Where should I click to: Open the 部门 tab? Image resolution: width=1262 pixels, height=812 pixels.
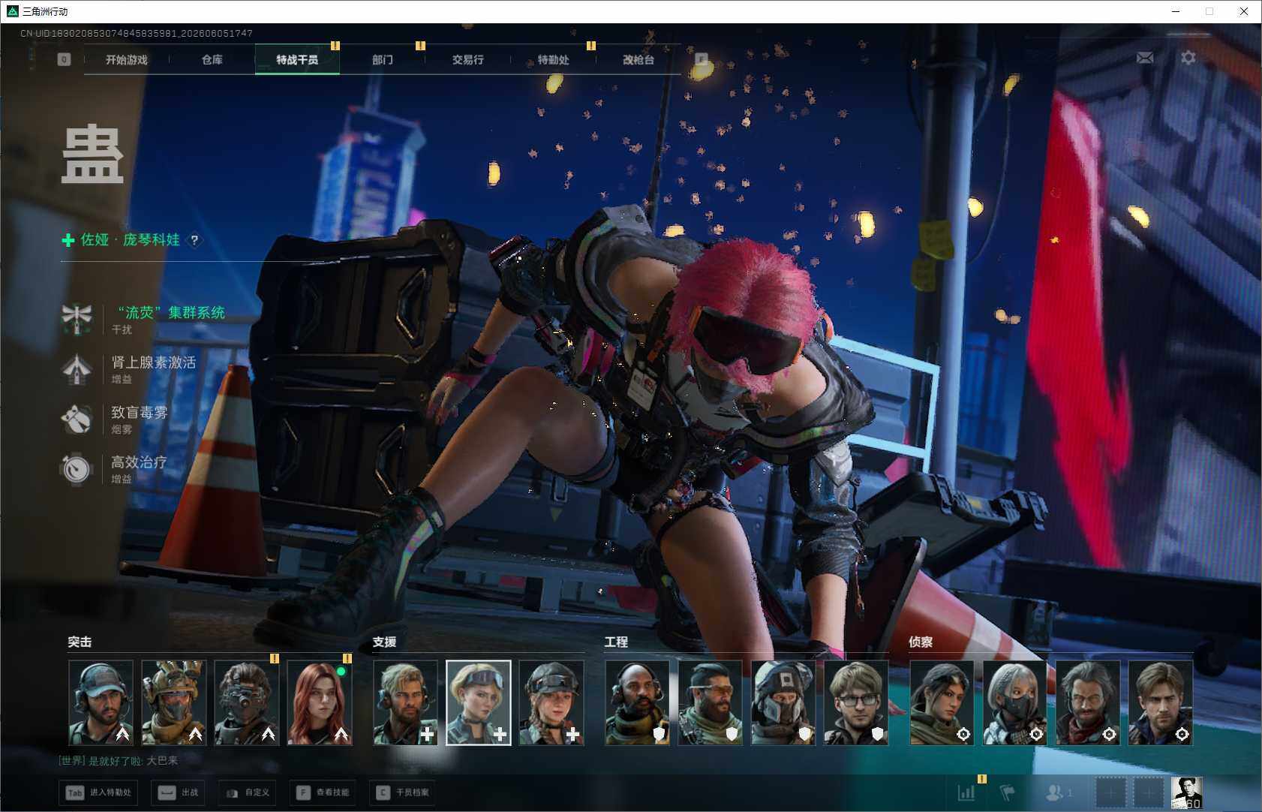tap(383, 60)
